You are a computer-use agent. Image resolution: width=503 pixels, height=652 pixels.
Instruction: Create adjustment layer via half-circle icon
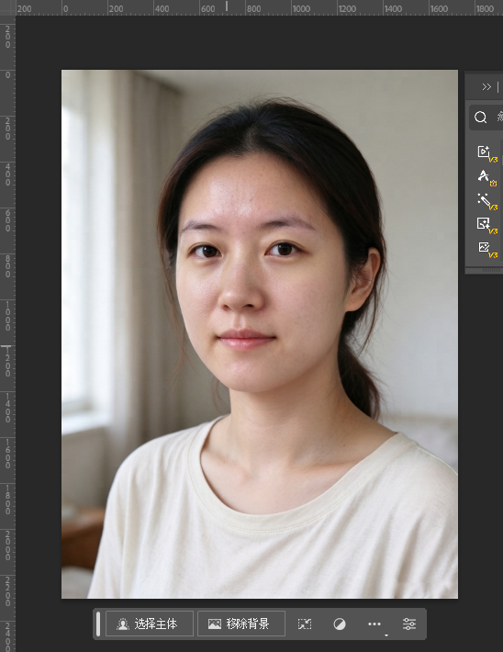(340, 624)
